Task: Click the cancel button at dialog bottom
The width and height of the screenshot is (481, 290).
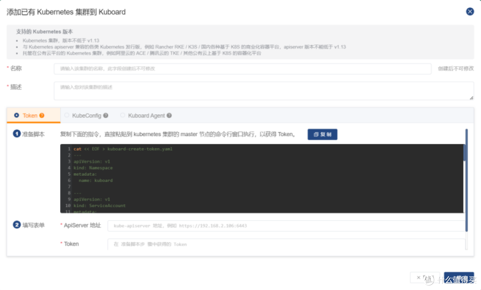Action: pyautogui.click(x=425, y=278)
